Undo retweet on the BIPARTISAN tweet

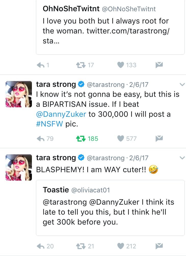(x=81, y=138)
